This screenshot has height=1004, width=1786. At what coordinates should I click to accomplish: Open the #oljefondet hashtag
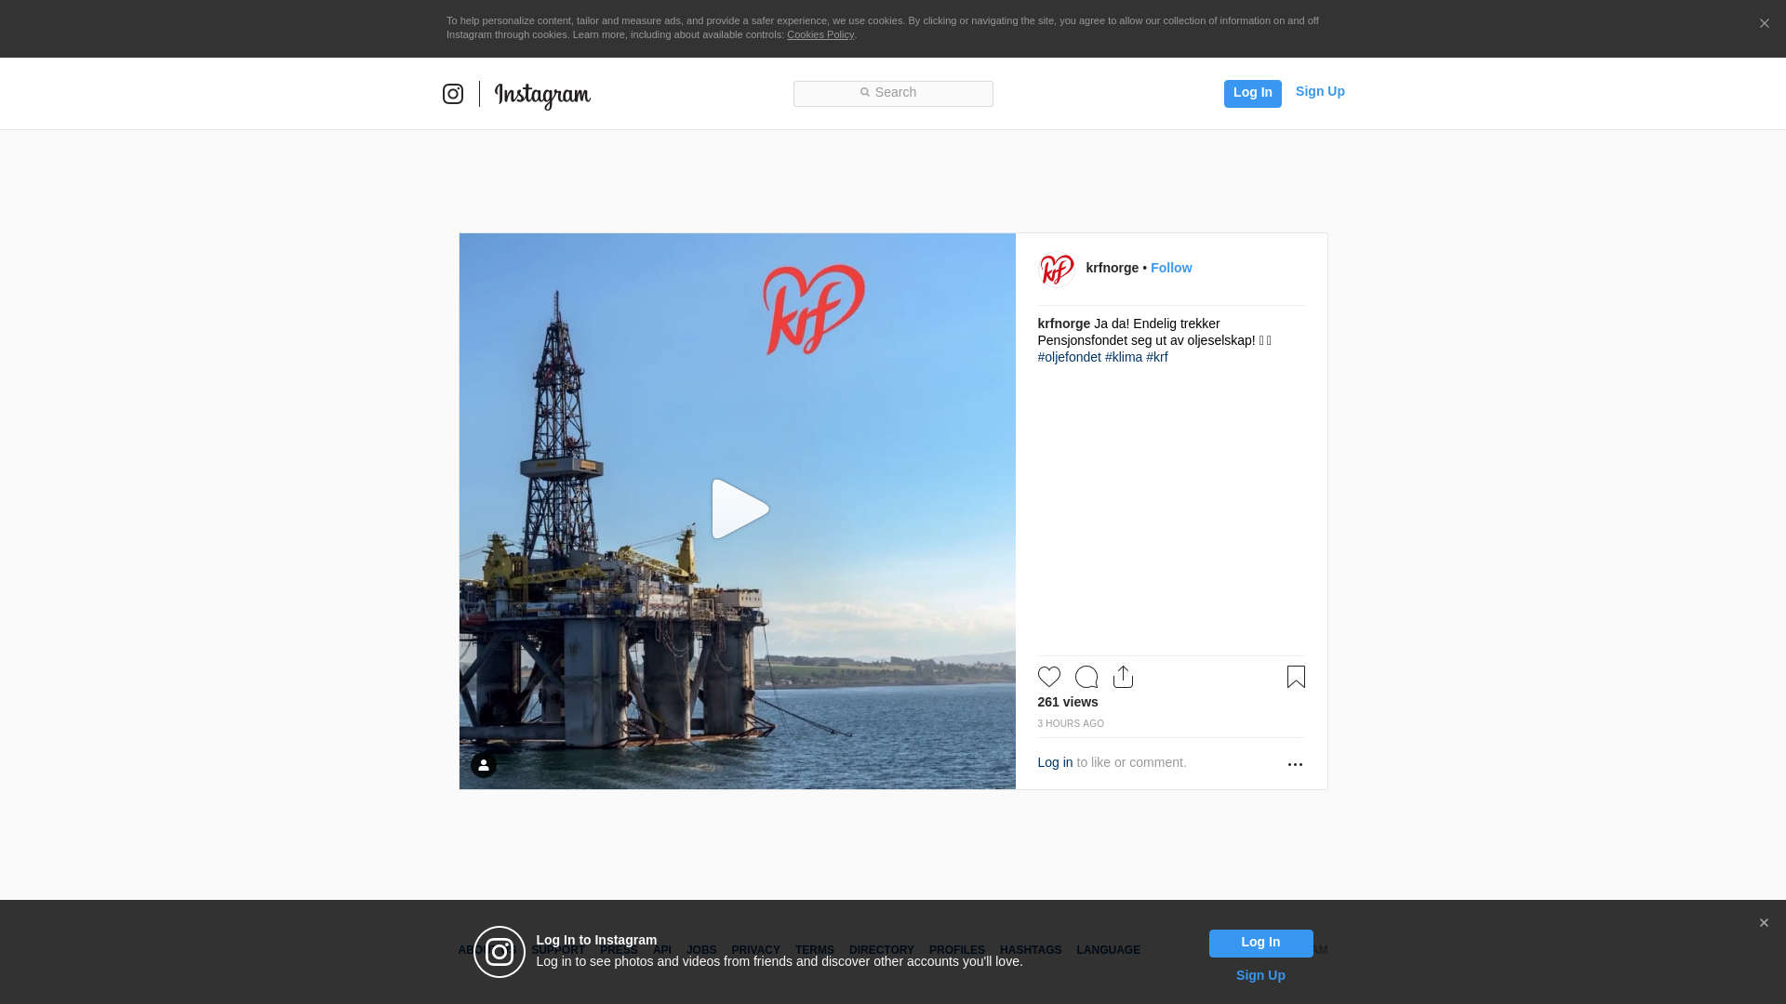[x=1069, y=357]
